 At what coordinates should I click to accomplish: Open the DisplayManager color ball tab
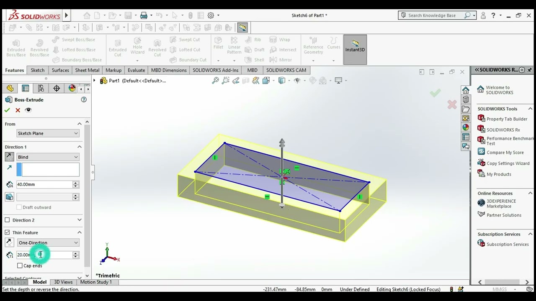tap(72, 88)
